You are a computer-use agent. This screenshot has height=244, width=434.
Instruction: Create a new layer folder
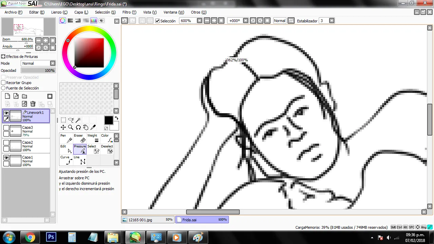(24, 96)
